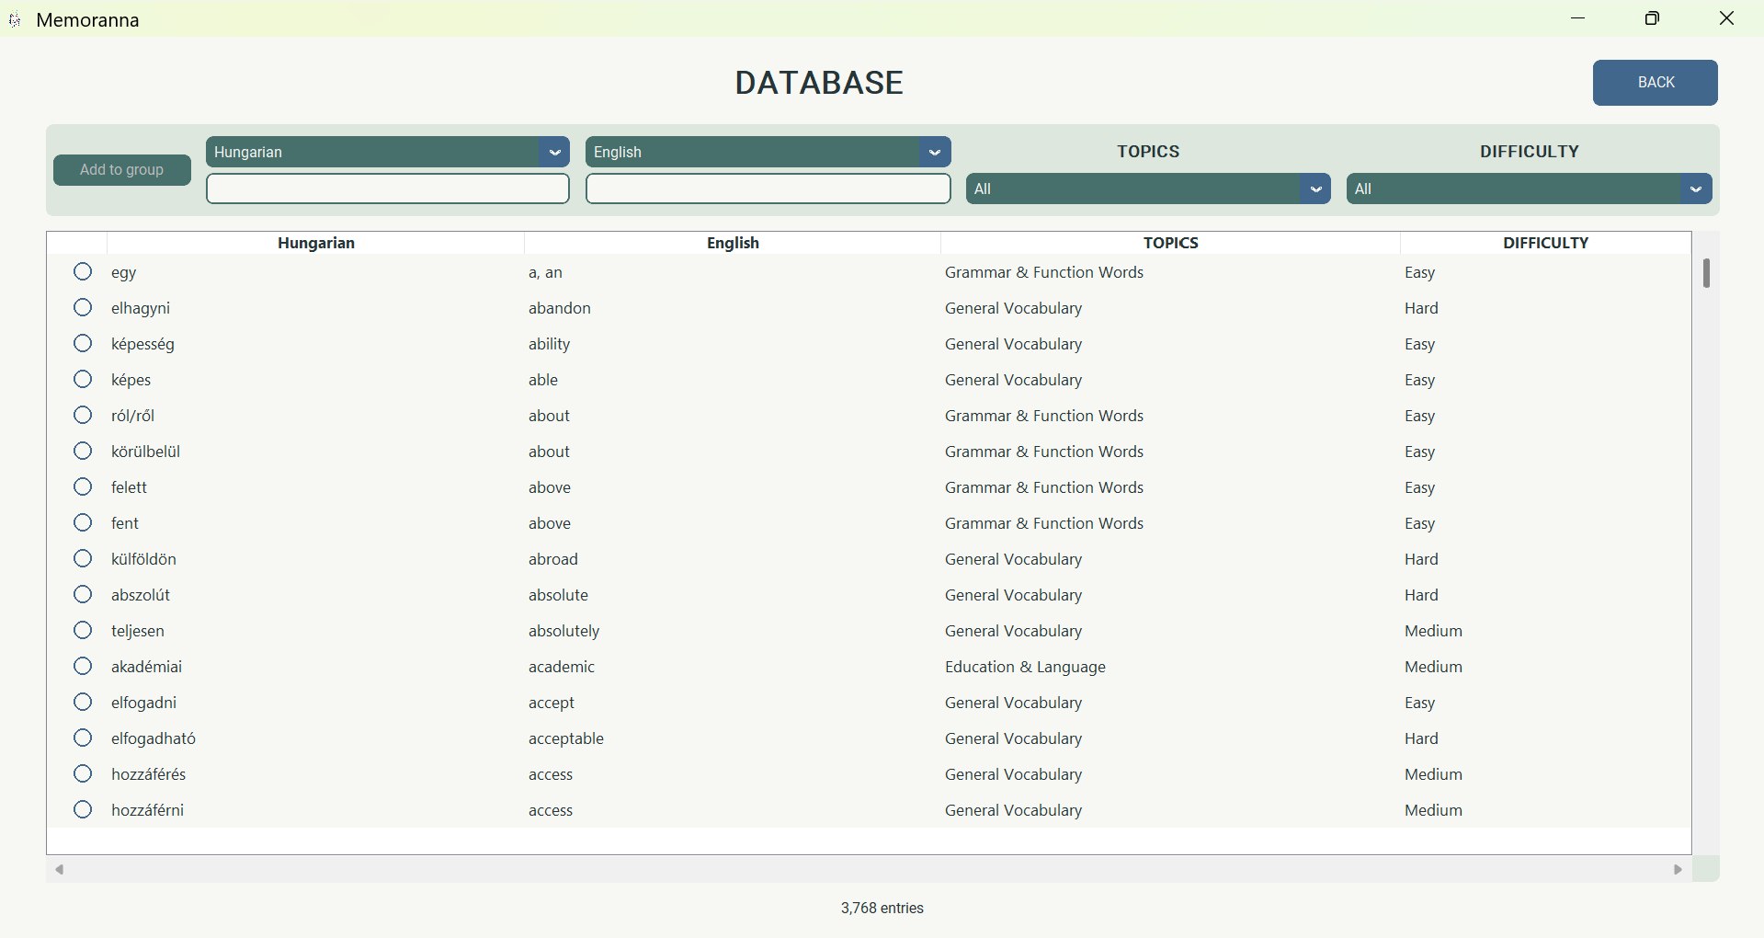Select the radio button for 'hozzáférni'

pyautogui.click(x=83, y=810)
